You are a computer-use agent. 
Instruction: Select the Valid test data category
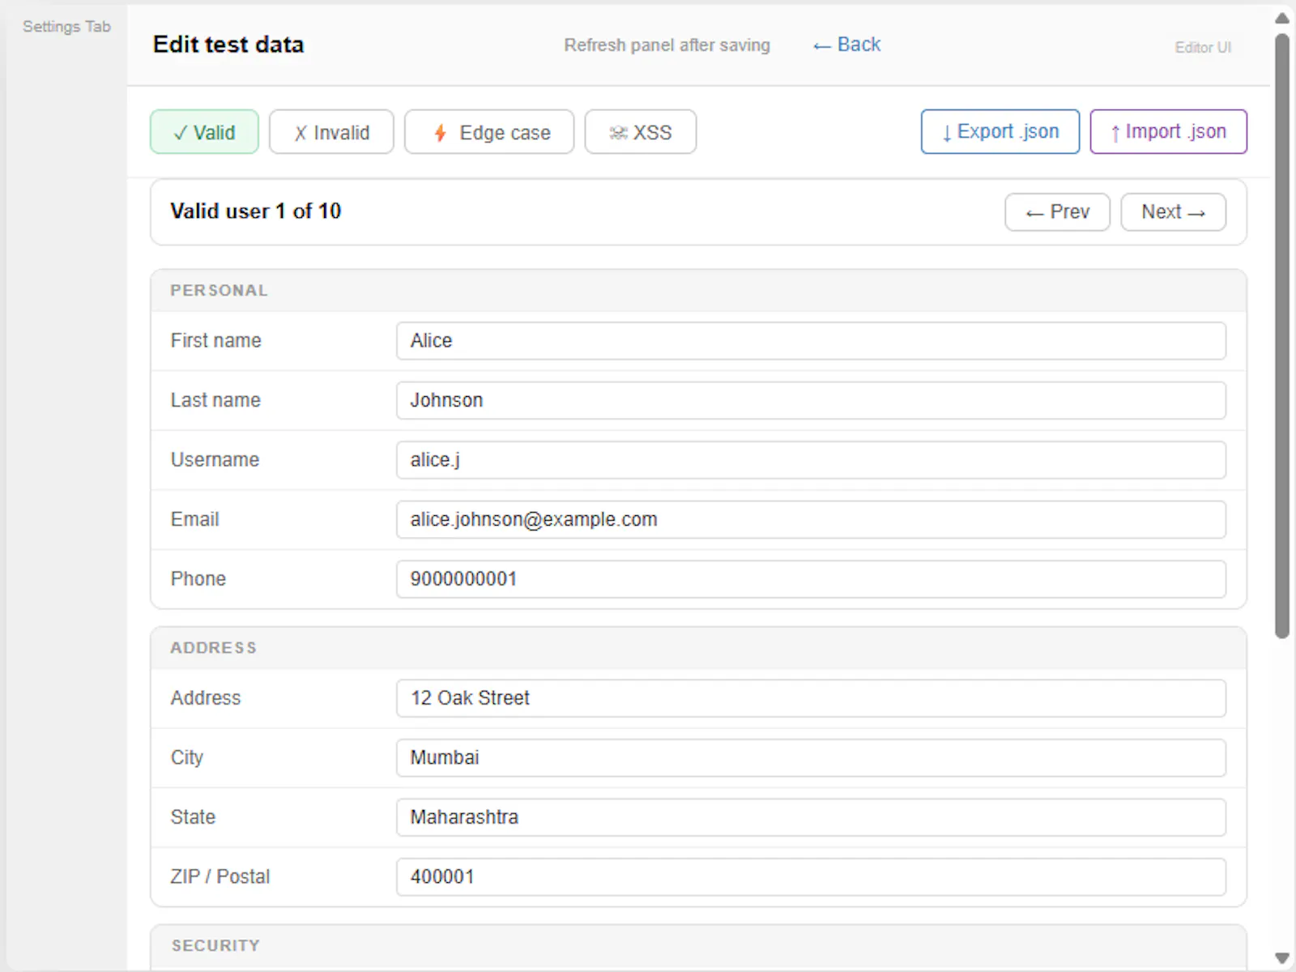204,132
